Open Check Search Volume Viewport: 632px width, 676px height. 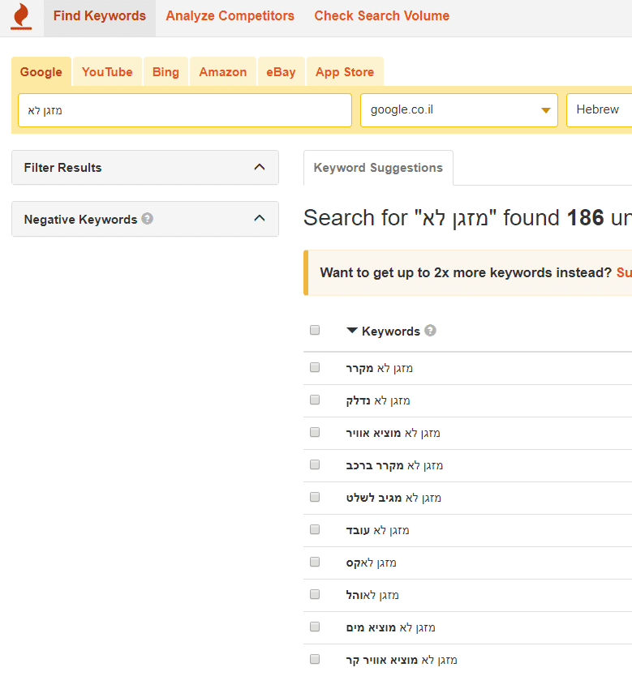pos(382,16)
